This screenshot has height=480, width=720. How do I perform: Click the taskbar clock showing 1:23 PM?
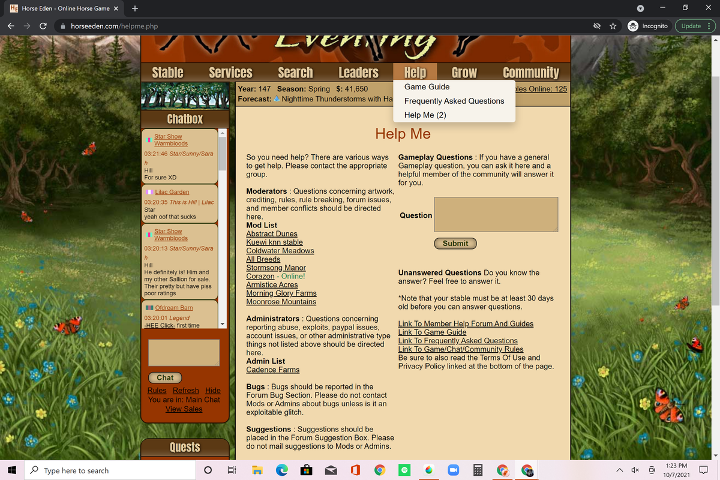(676, 470)
